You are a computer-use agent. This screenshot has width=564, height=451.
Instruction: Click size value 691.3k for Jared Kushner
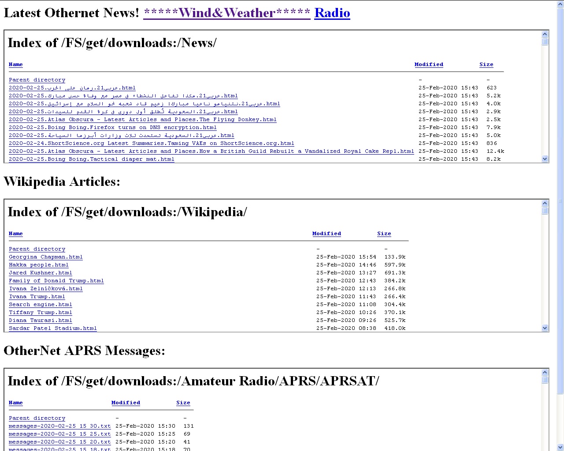(x=395, y=273)
